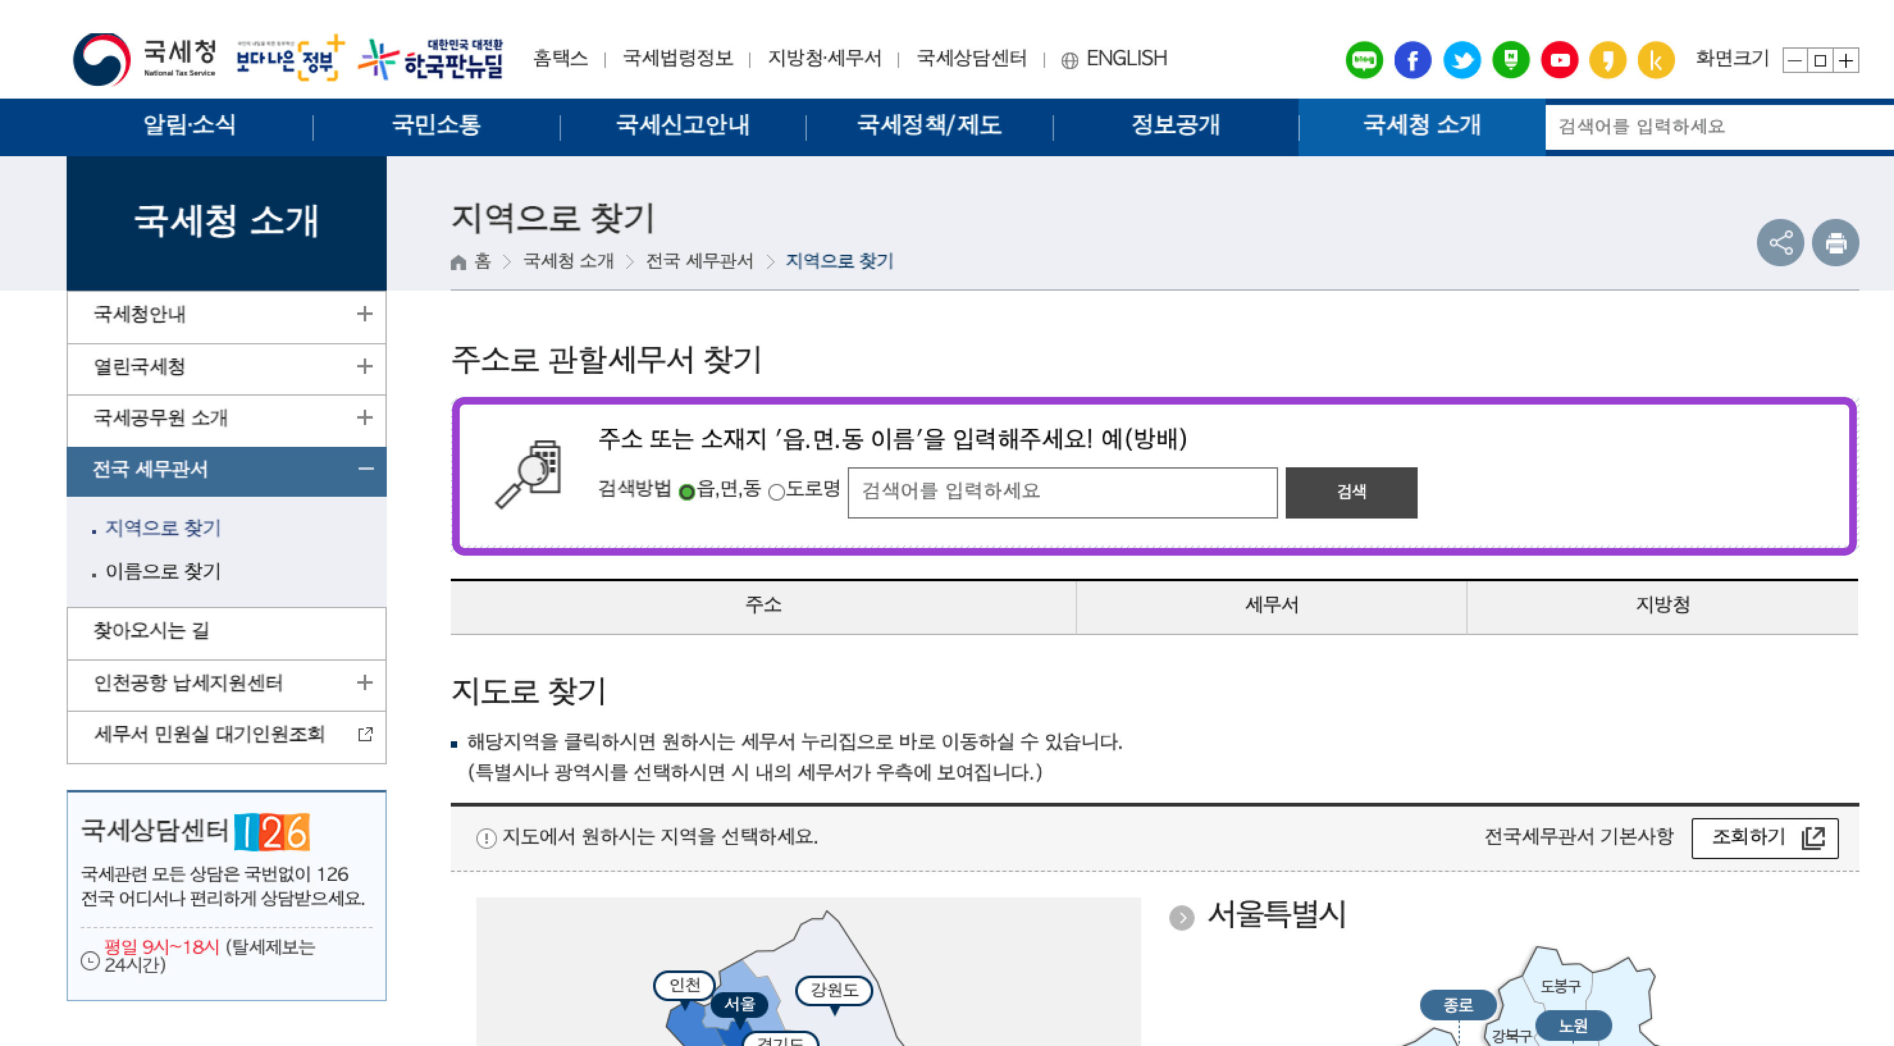The image size is (1894, 1046).
Task: Open the 정보공개 navigation menu
Action: (x=1175, y=125)
